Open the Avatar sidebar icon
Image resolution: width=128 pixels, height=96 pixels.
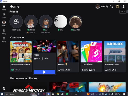click(4, 22)
